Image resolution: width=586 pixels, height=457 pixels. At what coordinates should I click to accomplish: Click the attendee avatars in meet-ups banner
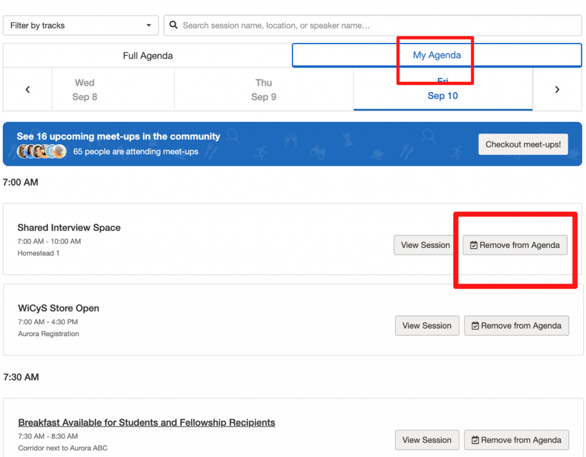coord(41,152)
